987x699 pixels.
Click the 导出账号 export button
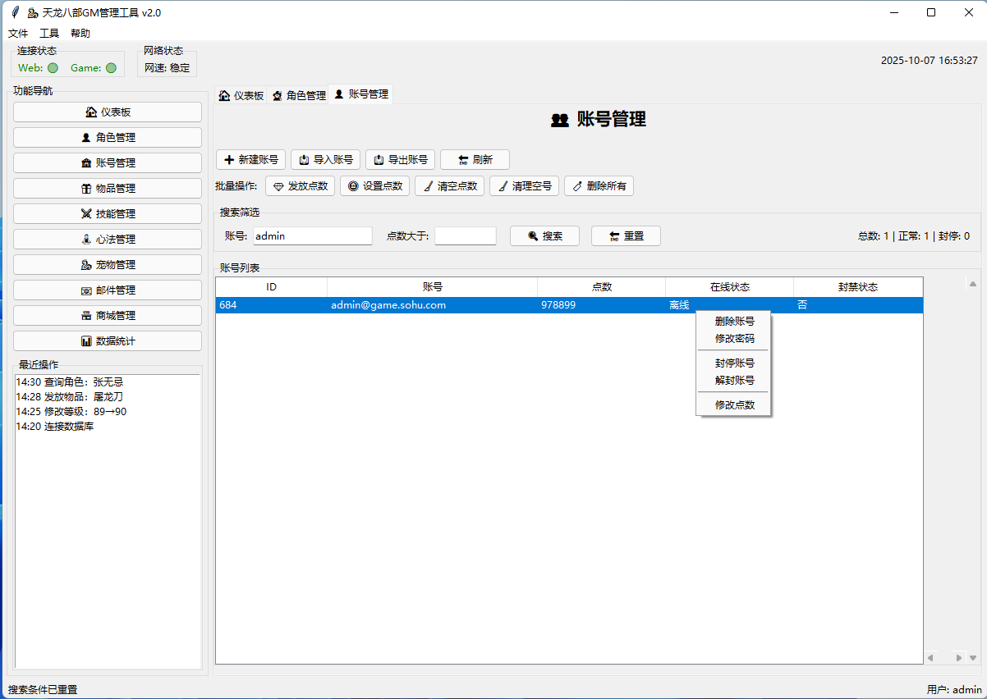pos(400,160)
